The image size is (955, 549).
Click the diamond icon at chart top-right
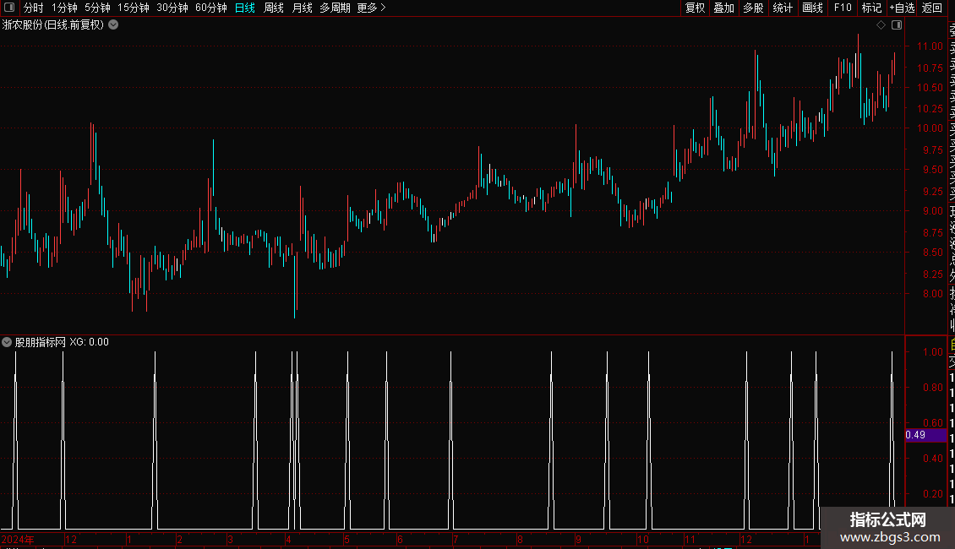[881, 25]
